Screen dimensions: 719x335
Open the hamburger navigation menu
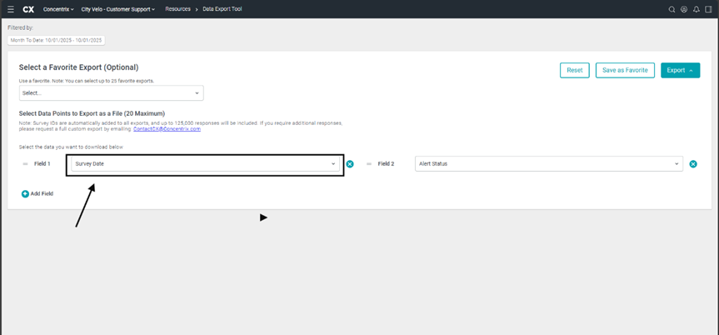tap(10, 9)
